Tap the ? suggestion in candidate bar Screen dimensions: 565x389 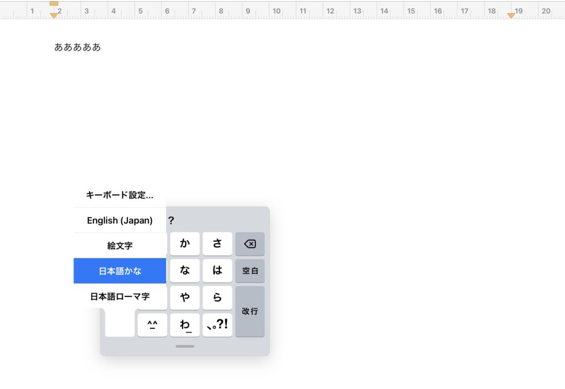[x=171, y=220]
